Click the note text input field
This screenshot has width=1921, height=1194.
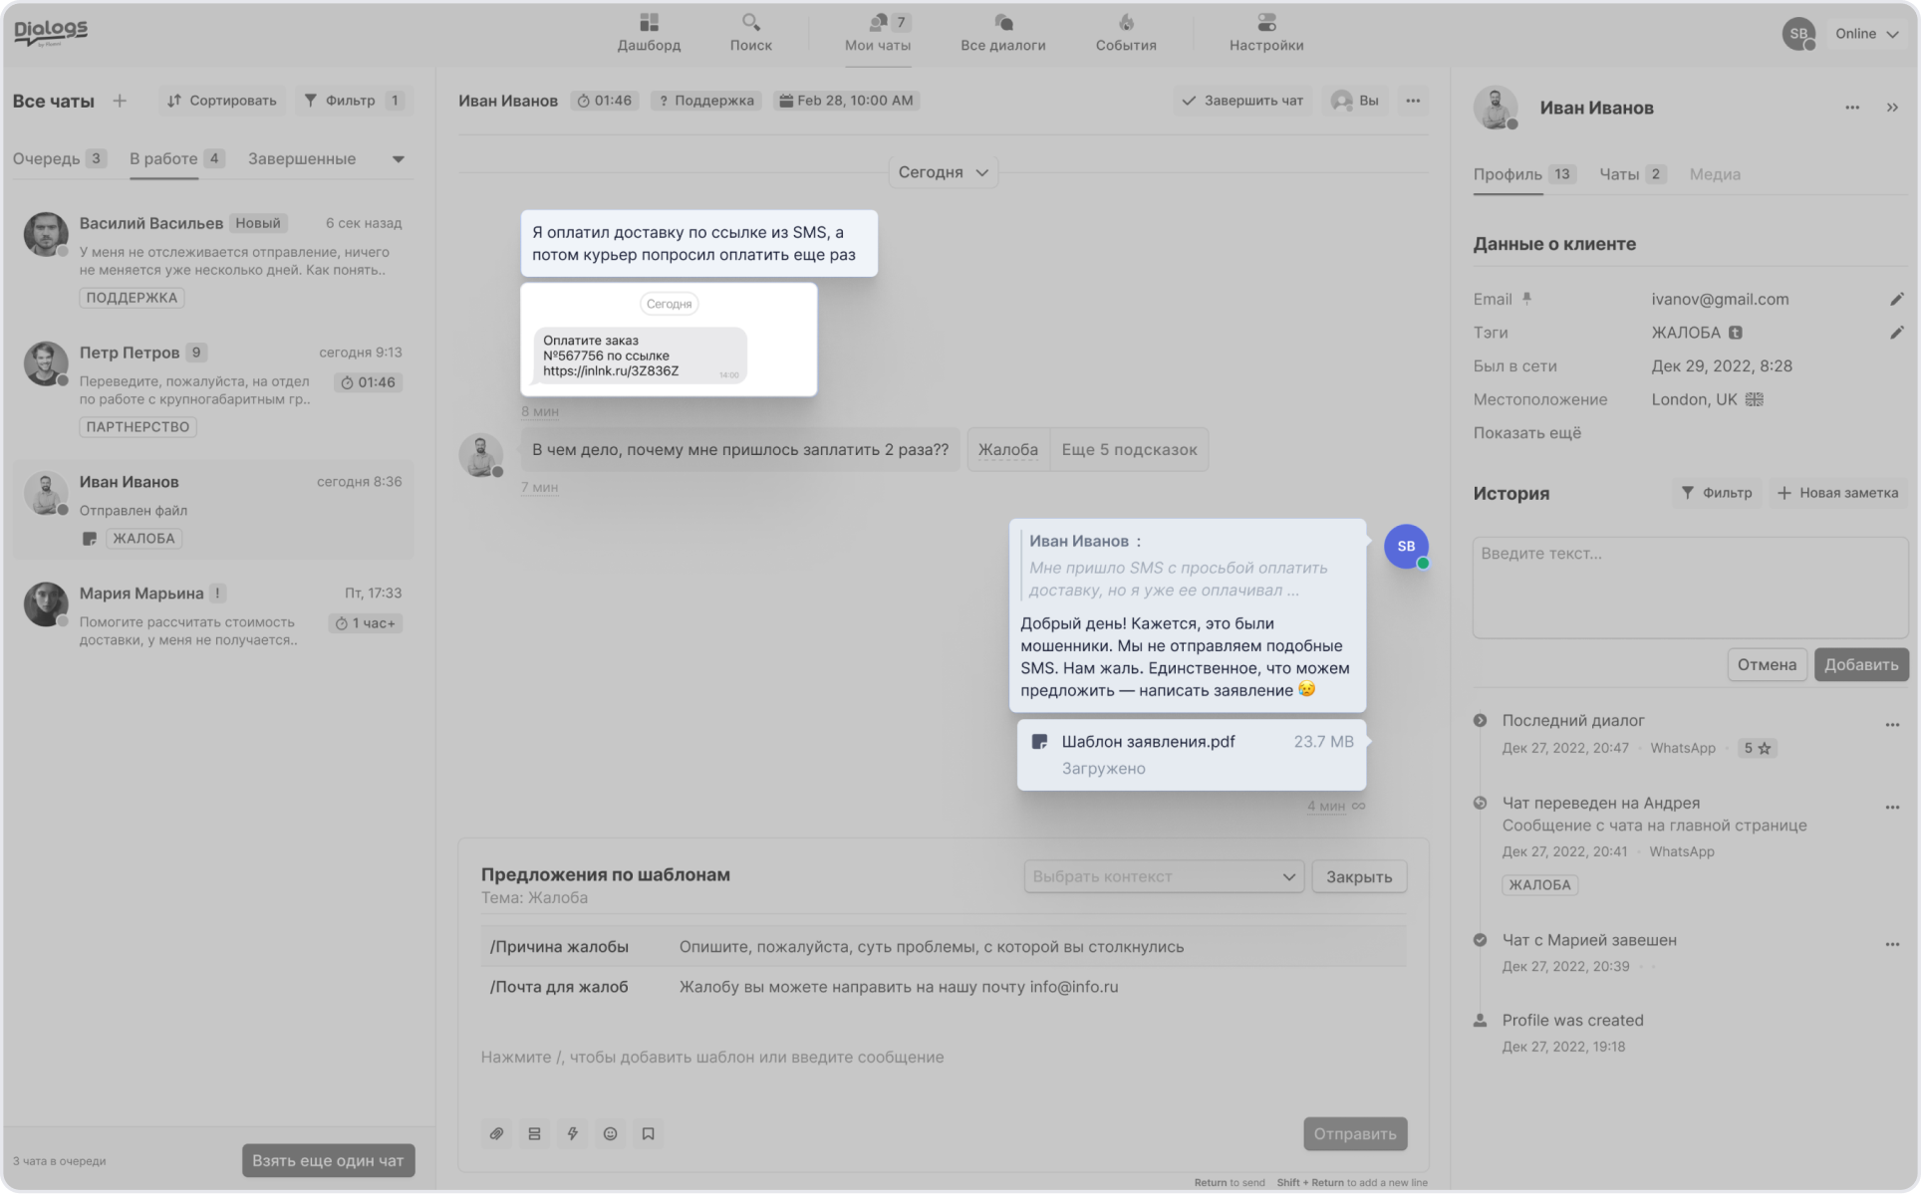pyautogui.click(x=1690, y=588)
